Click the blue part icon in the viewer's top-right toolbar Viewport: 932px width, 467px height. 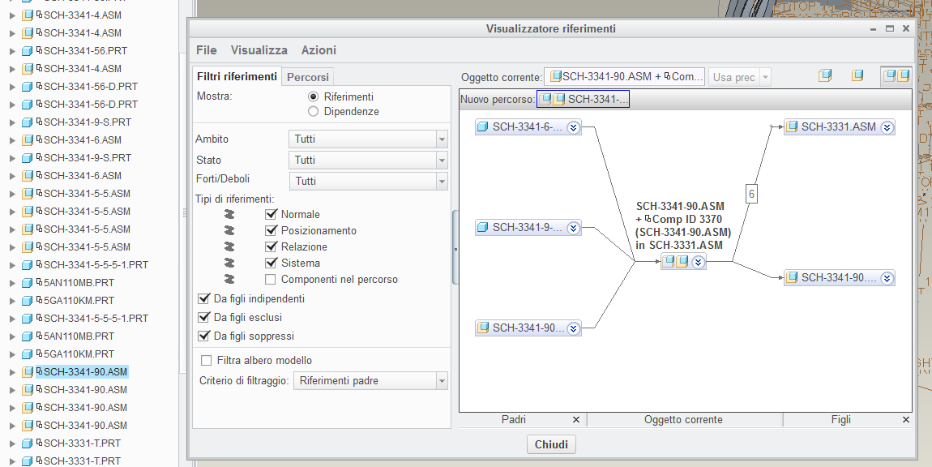pos(824,76)
